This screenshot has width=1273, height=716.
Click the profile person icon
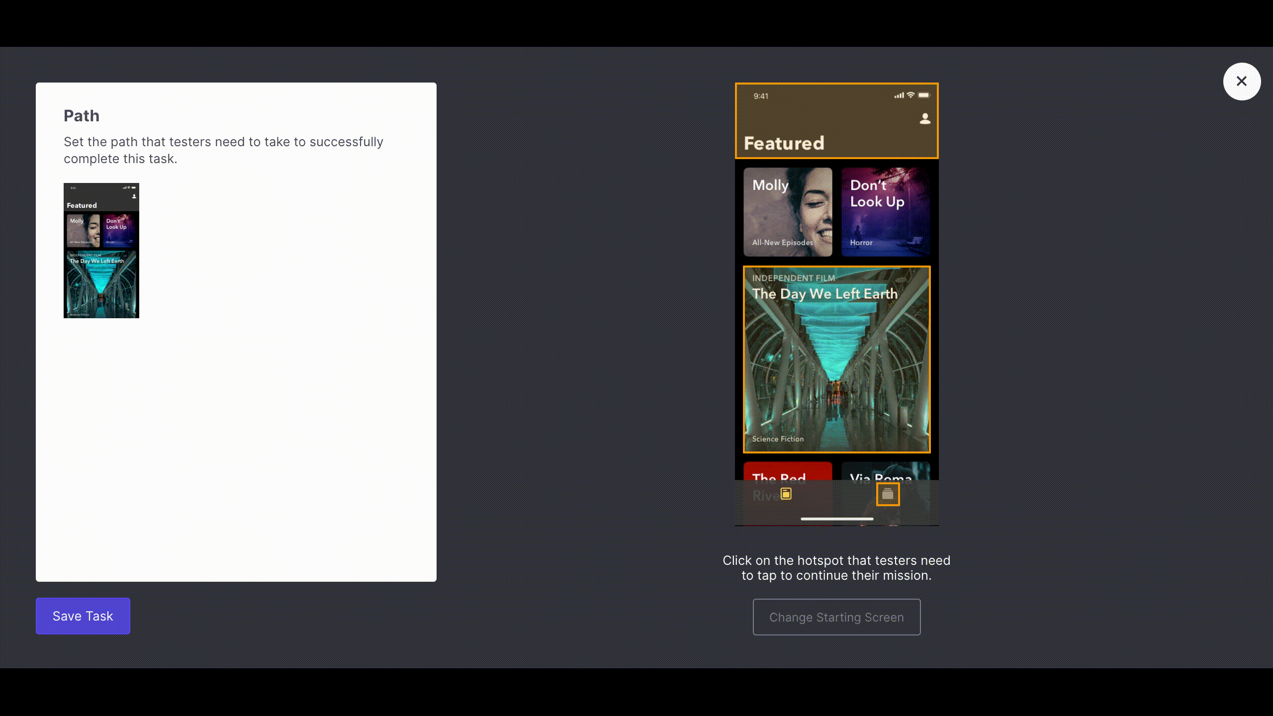click(x=925, y=119)
